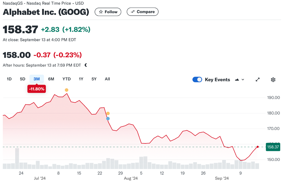Viewport: 288px width, 183px height.
Task: Expand chart to full screen
Action: [x=257, y=80]
